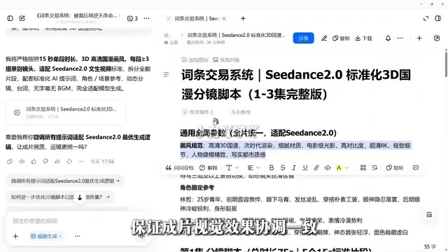The height and width of the screenshot is (252, 448).
Task: Remove the 视频生成 chip with its x
Action: pyautogui.click(x=60, y=237)
